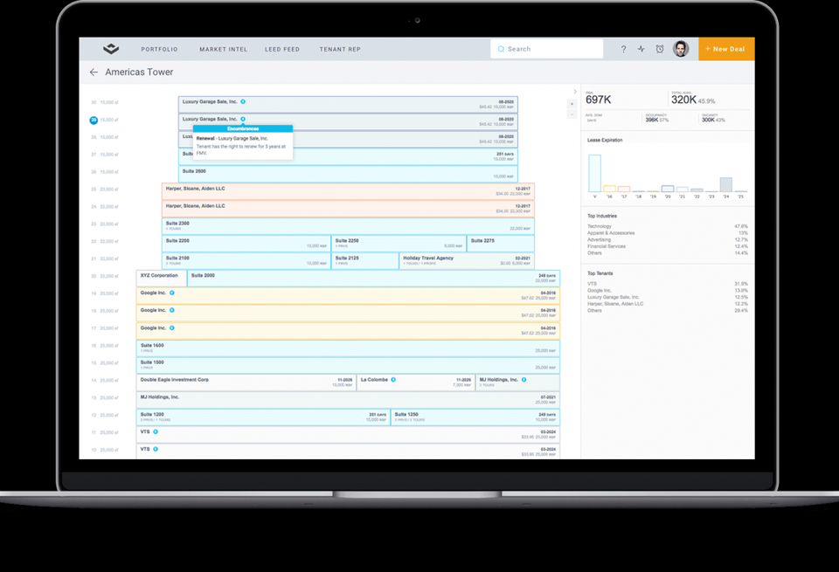Click Apparel & Accessories under Top Industries
The image size is (839, 572).
pos(611,233)
